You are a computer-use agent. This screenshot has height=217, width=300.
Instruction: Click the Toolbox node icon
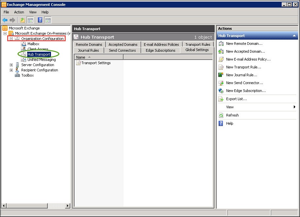coord(17,75)
